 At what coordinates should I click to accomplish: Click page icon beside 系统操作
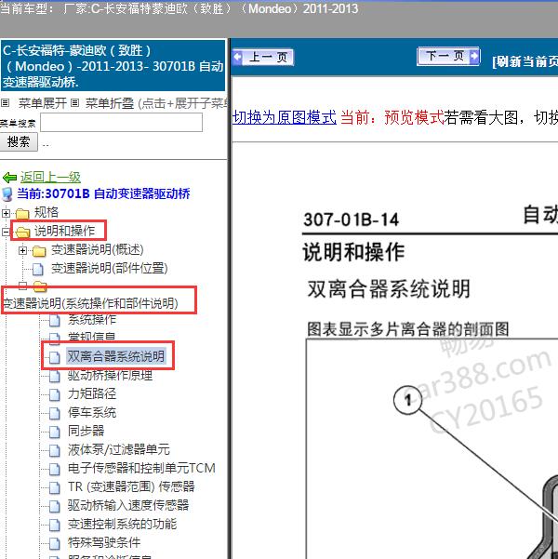tap(55, 321)
